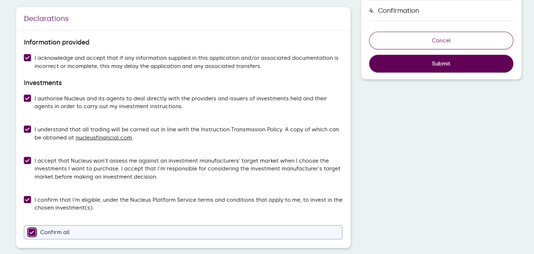Toggle the target market acceptance checkbox
Viewport: 534px width, 254px height.
click(27, 161)
